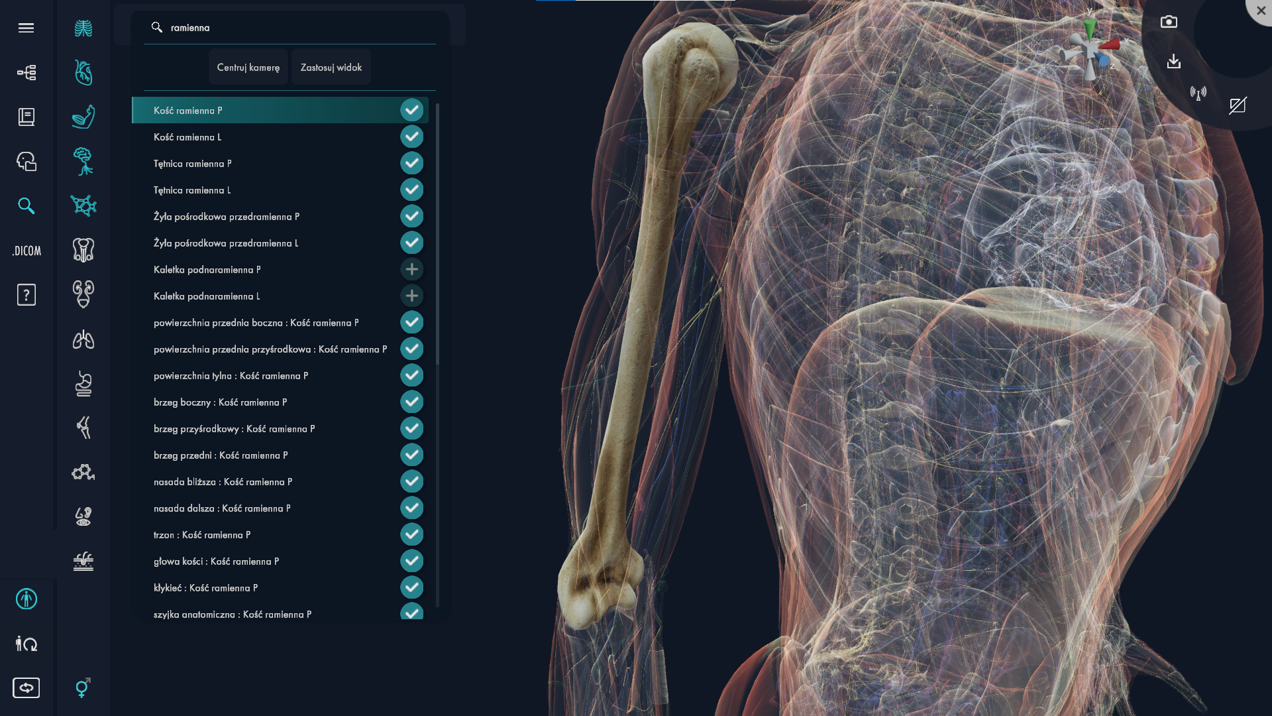Select Tętnica ramienna L row
This screenshot has width=1272, height=716.
[280, 190]
